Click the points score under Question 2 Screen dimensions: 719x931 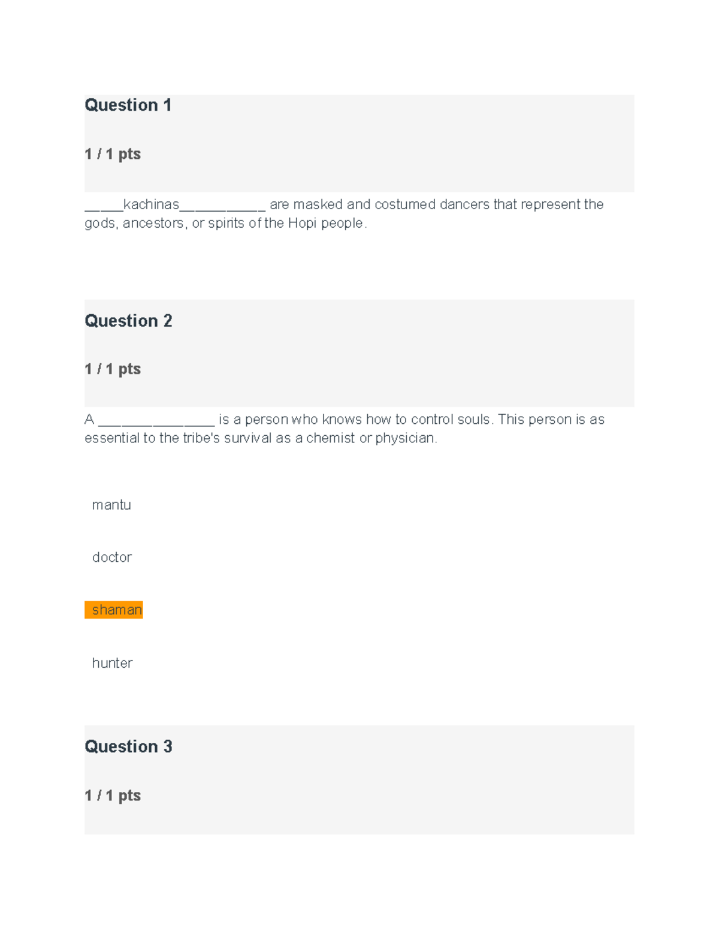(x=113, y=369)
